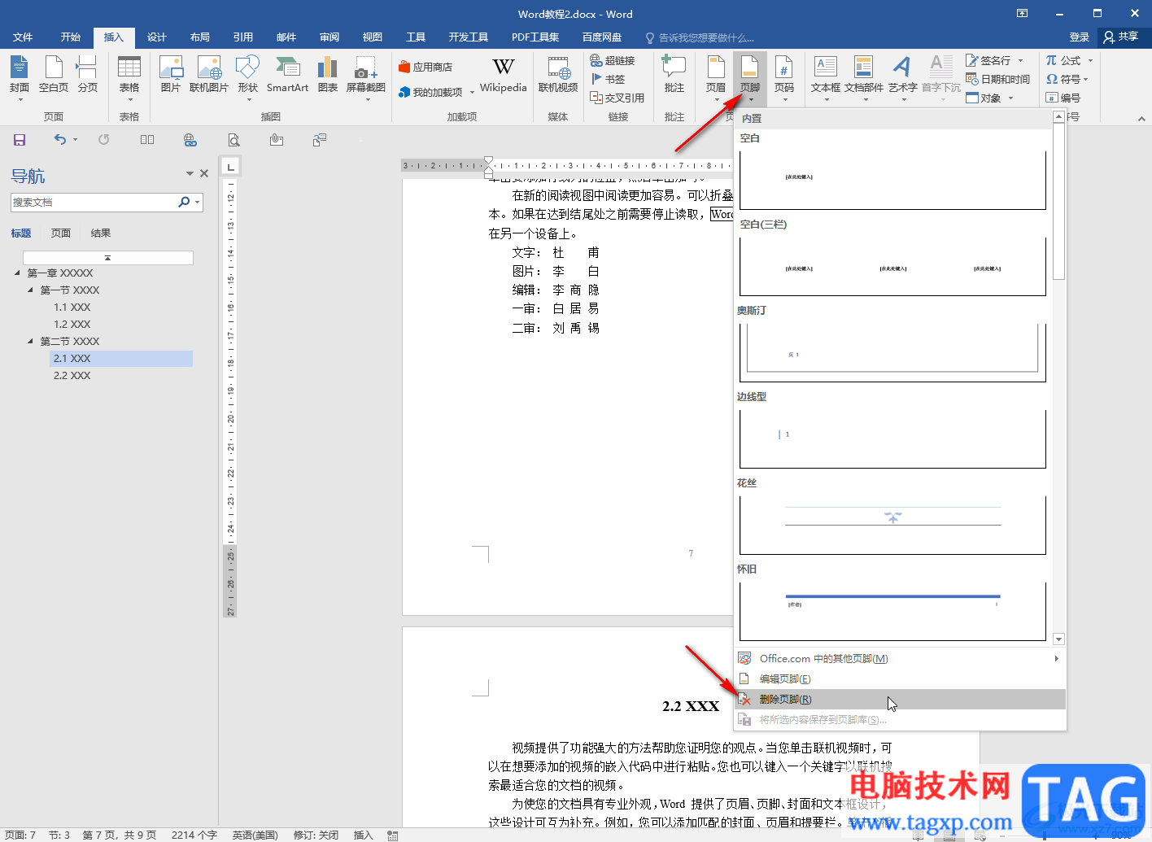1152x842 pixels.
Task: Click the 共享 share button
Action: pos(1121,37)
